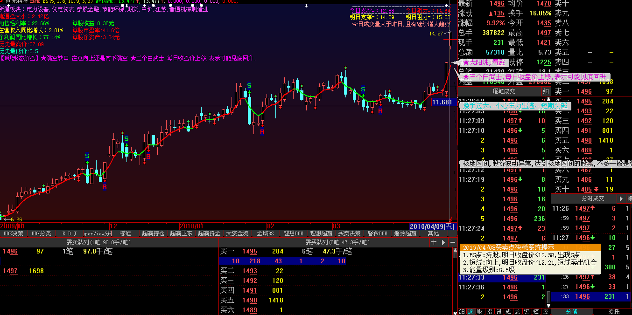Open the 超赢卫东 indicator tab
The width and height of the screenshot is (632, 315).
(x=181, y=233)
